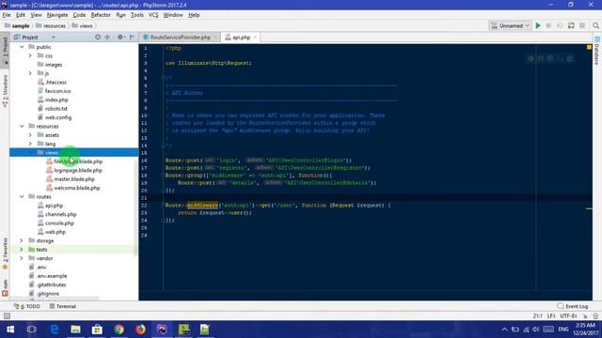This screenshot has height=338, width=602.
Task: Open Search Everywhere magnifier icon
Action: [x=595, y=25]
